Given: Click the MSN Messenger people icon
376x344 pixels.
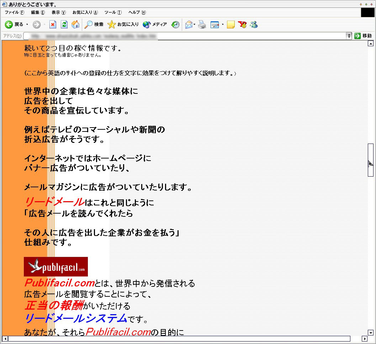Looking at the screenshot, I should coord(254,25).
